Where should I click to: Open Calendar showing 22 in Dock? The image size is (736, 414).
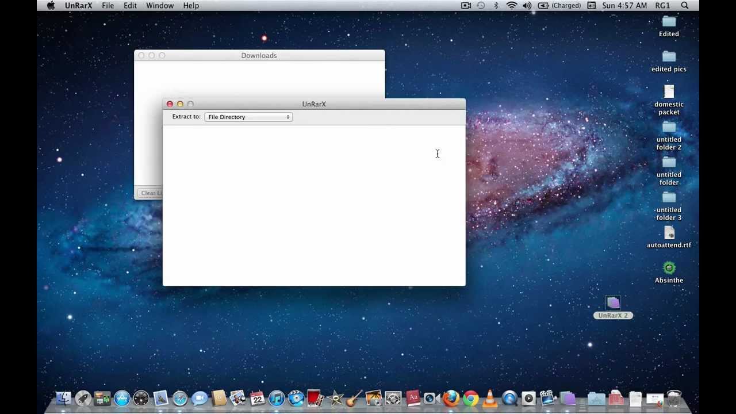tap(257, 398)
